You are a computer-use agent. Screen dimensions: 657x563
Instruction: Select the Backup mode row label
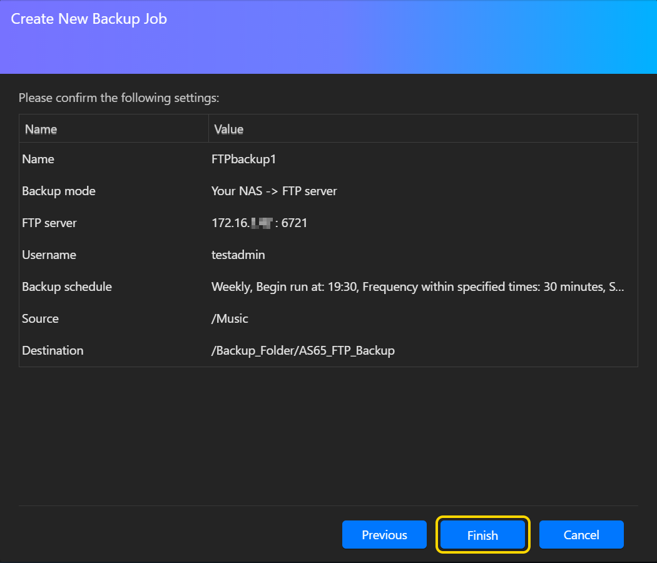pyautogui.click(x=59, y=191)
